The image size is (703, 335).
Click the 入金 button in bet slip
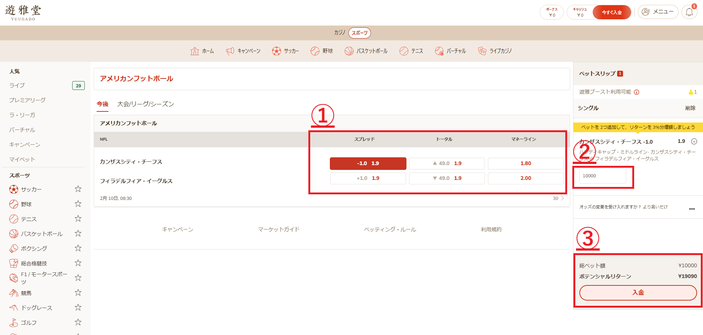[638, 292]
